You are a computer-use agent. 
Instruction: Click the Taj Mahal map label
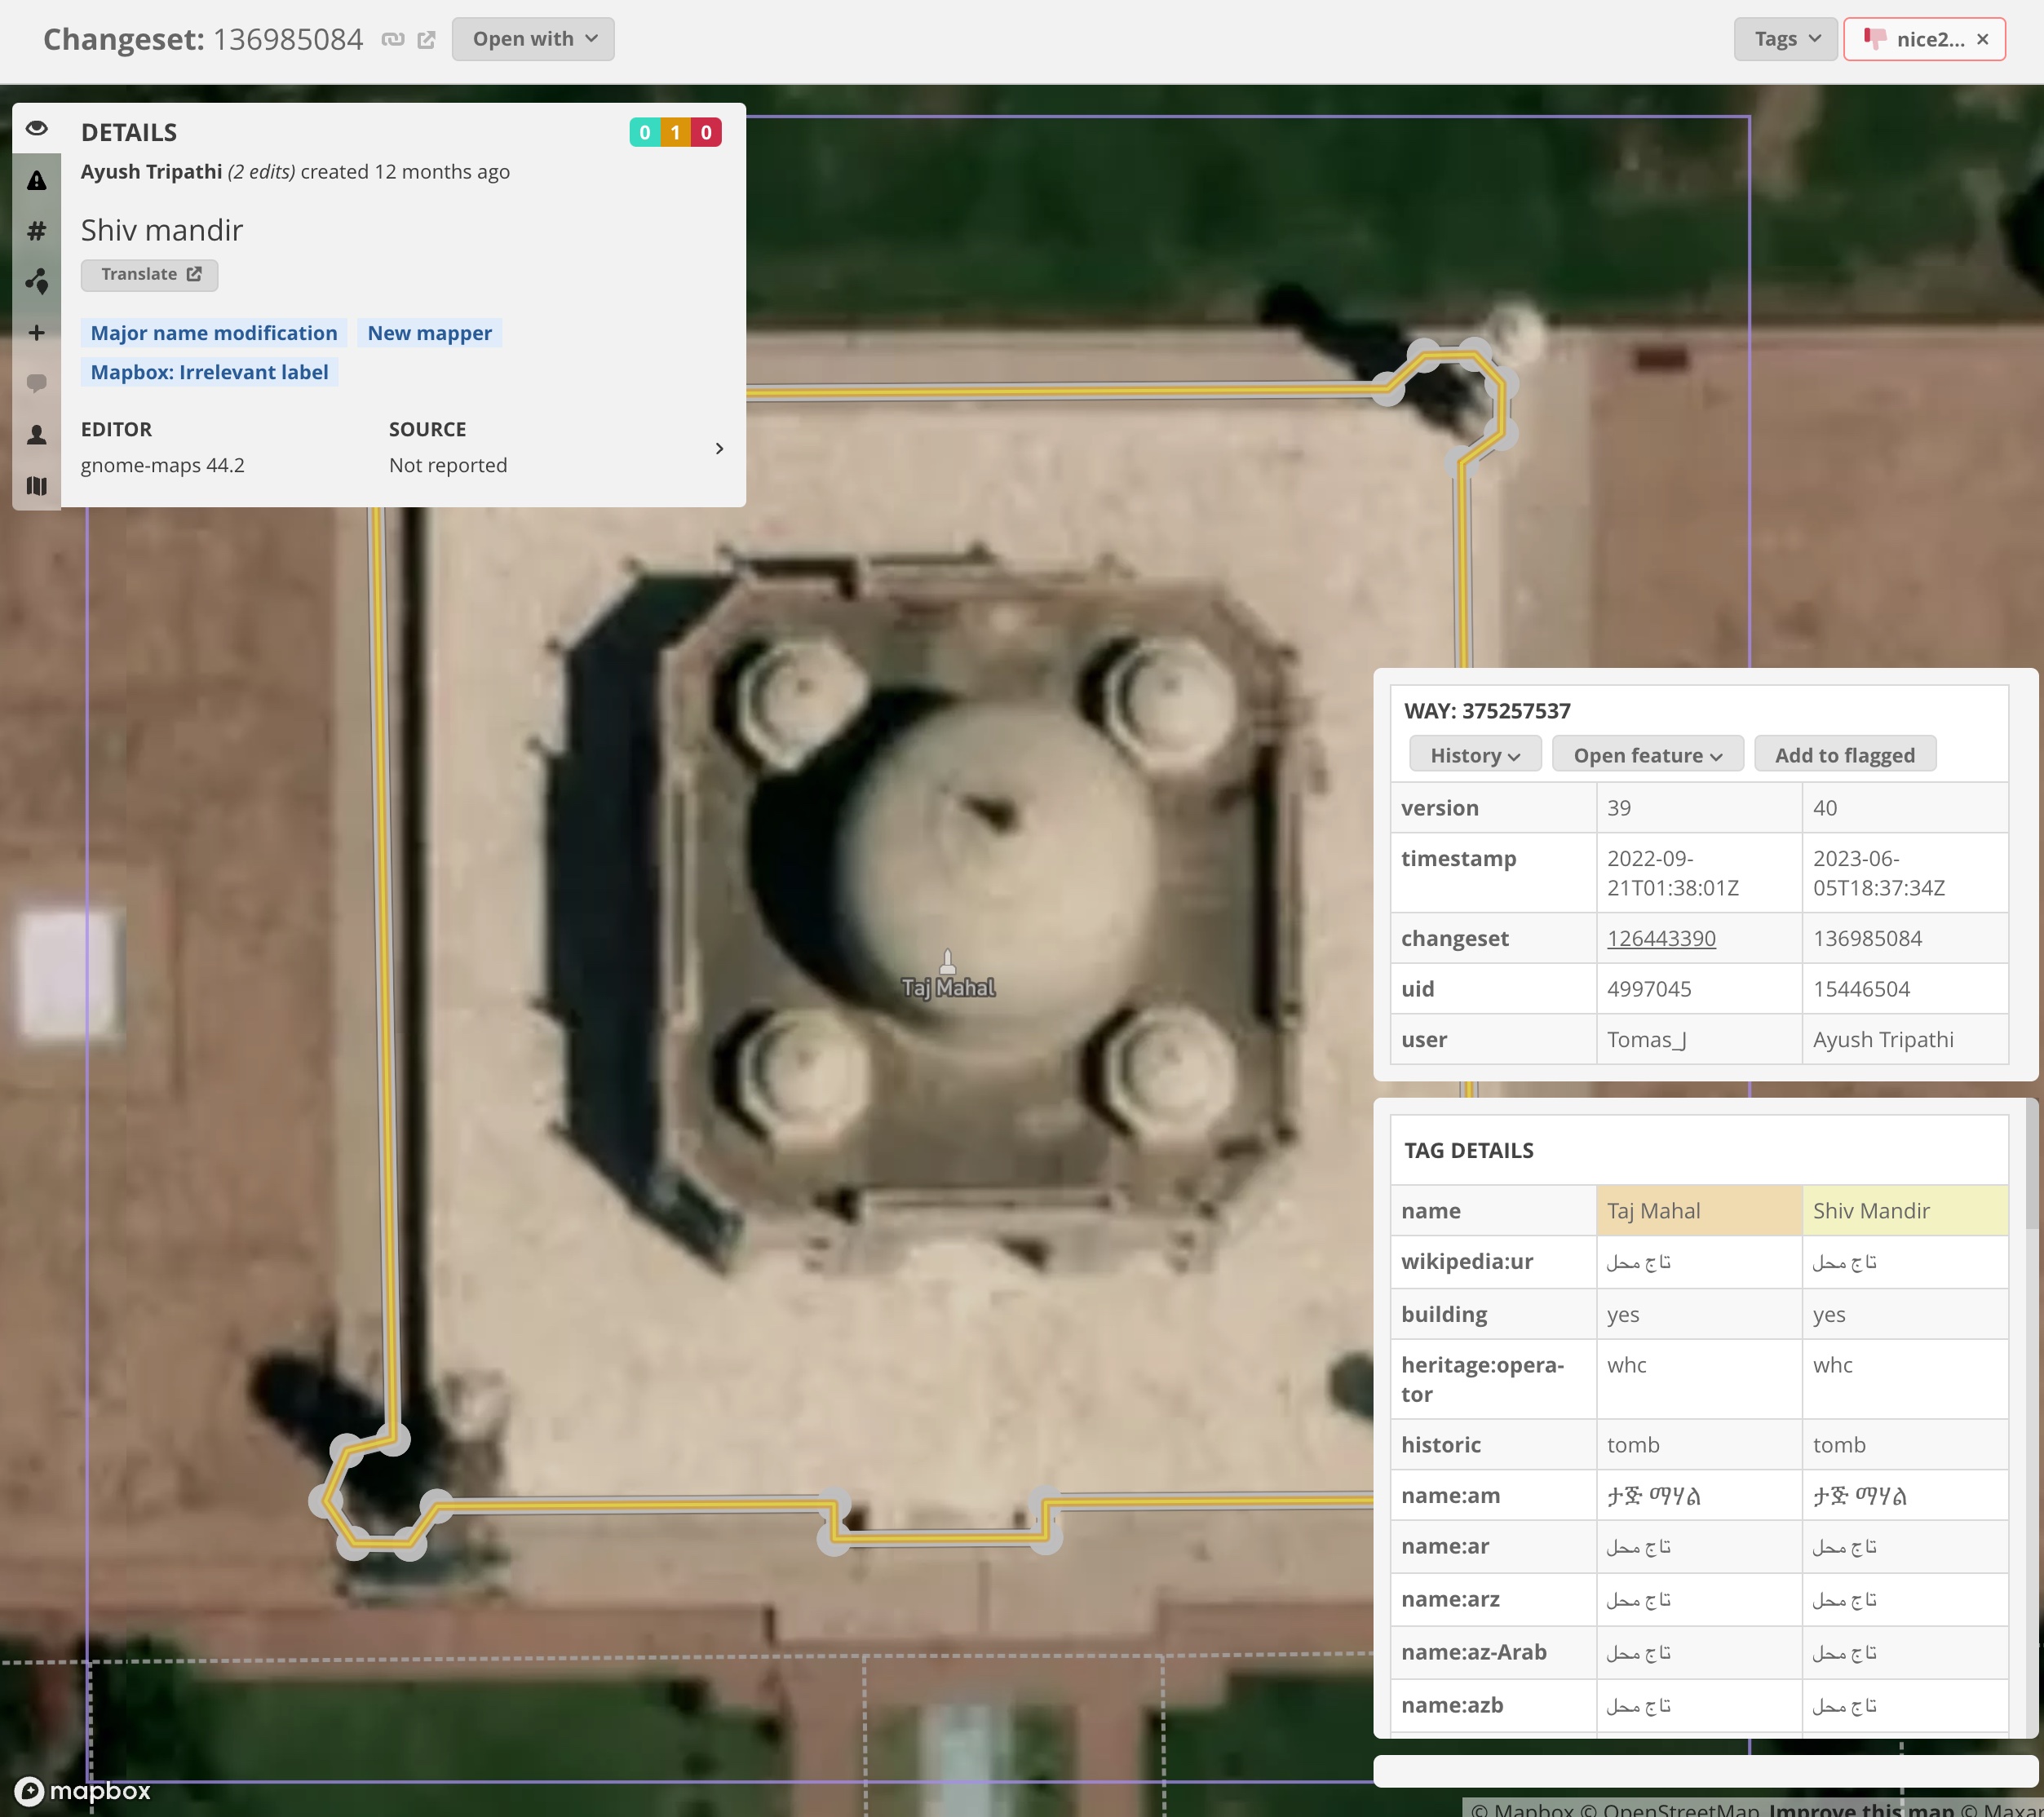pos(948,987)
